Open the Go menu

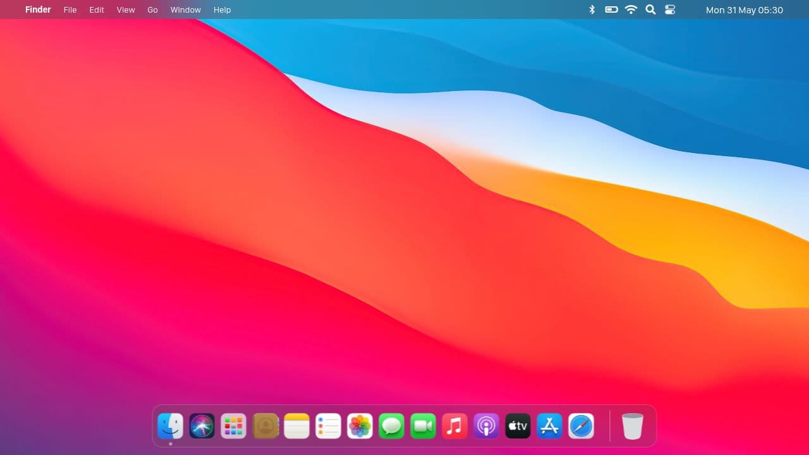[152, 9]
